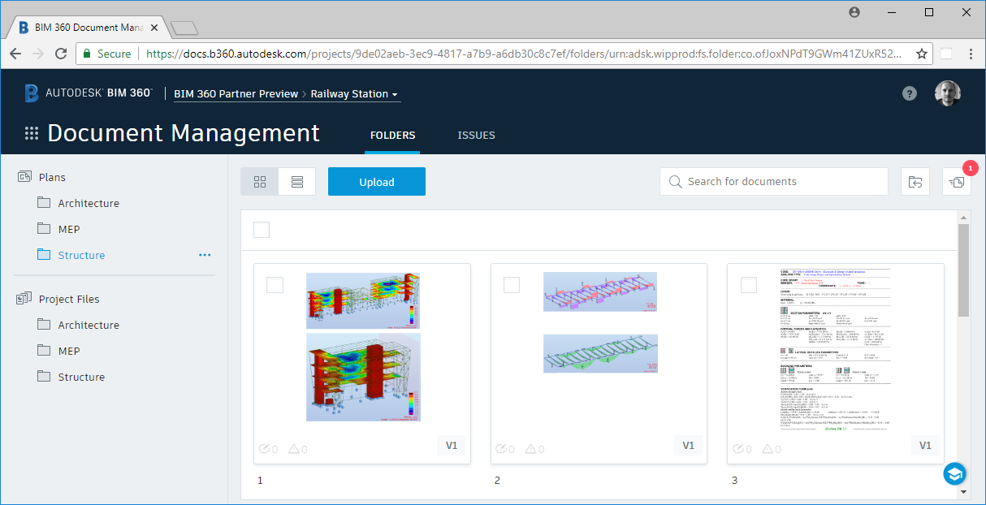Viewport: 986px width, 505px height.
Task: Open the Architecture folder under Project Files
Action: coord(89,325)
